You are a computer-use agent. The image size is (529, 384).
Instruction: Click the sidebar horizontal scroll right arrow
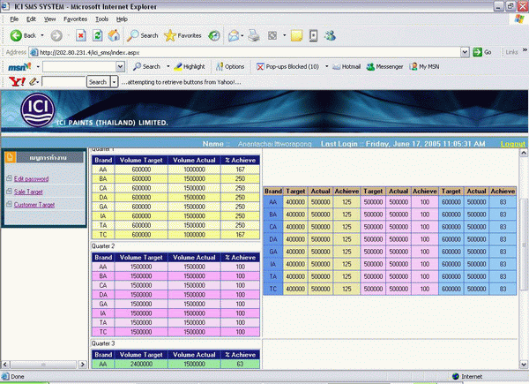[83, 365]
